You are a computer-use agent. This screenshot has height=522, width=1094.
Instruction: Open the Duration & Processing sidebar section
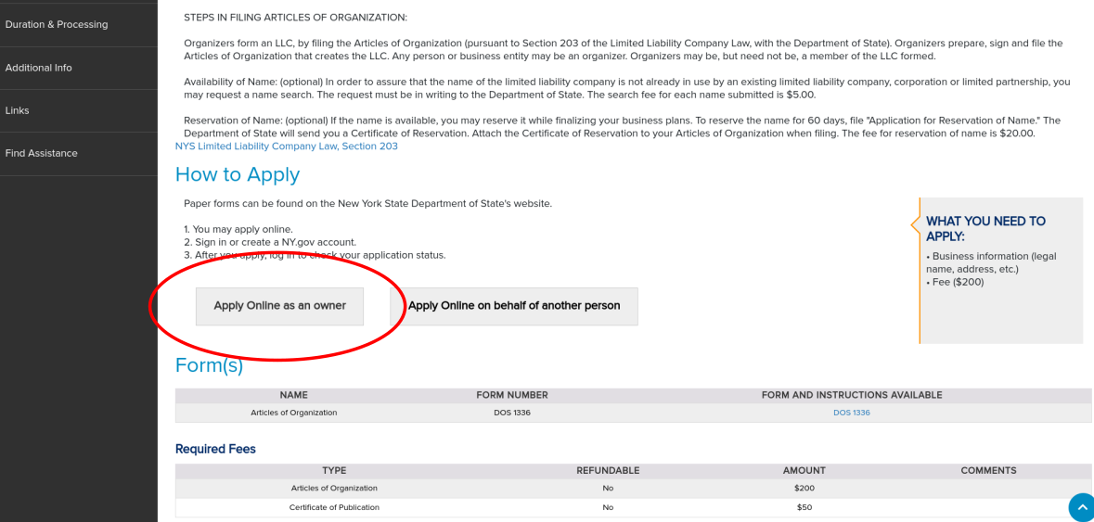pos(57,24)
